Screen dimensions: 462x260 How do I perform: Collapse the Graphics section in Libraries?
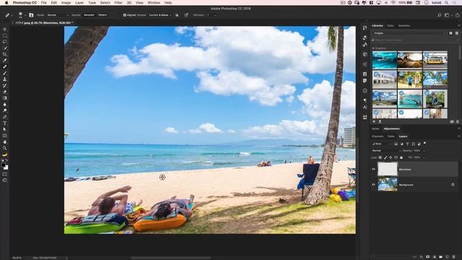click(374, 48)
